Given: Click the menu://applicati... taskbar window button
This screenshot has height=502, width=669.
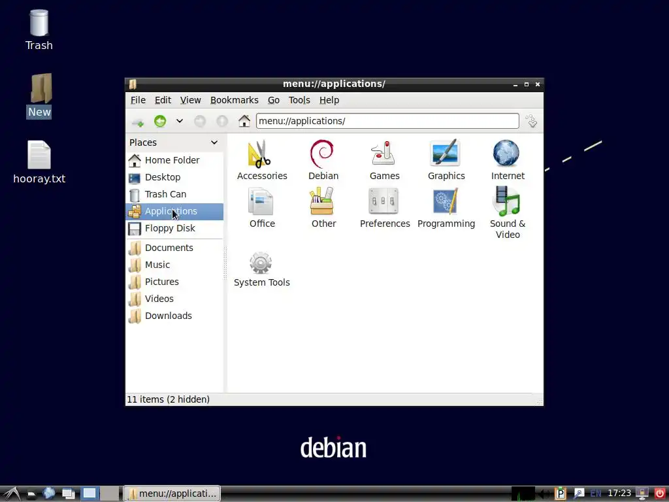Looking at the screenshot, I should (x=172, y=494).
